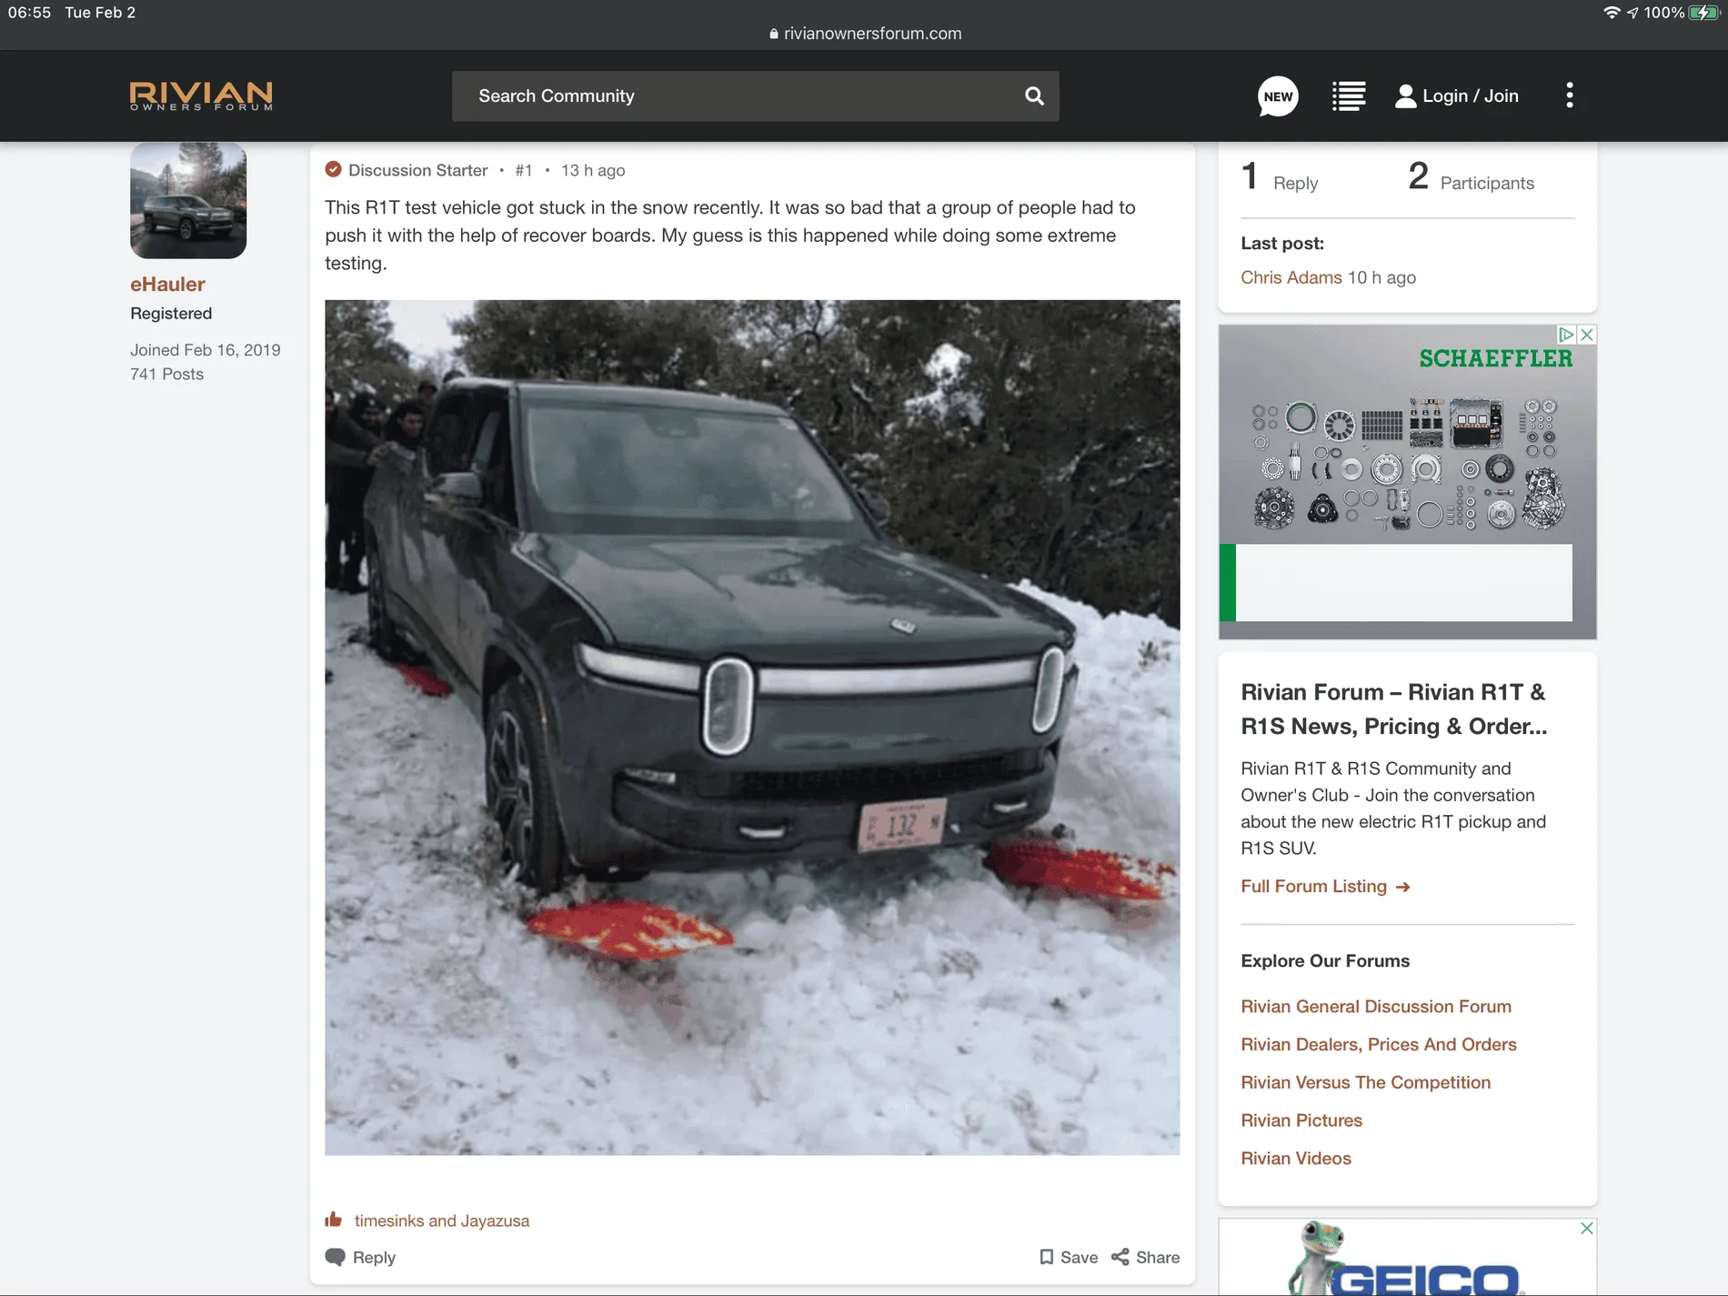
Task: Click the Share button label
Action: pyautogui.click(x=1158, y=1257)
